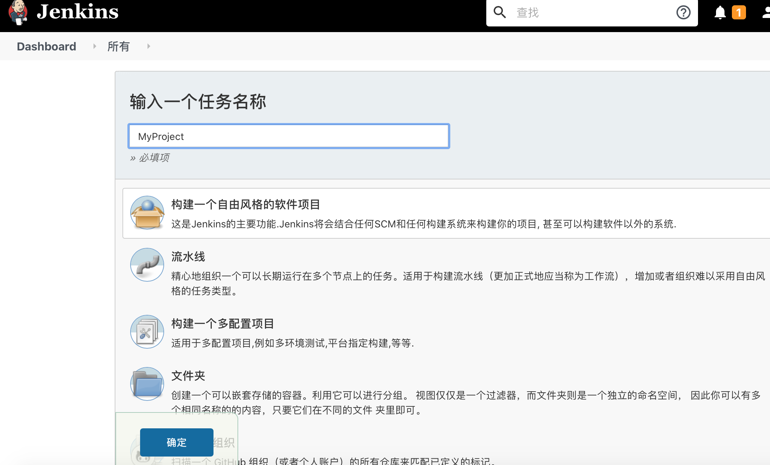
Task: Click the user account icon
Action: 766,13
